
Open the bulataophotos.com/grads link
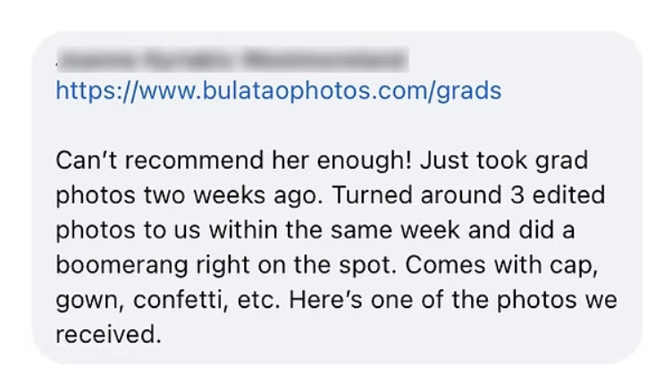click(x=279, y=91)
